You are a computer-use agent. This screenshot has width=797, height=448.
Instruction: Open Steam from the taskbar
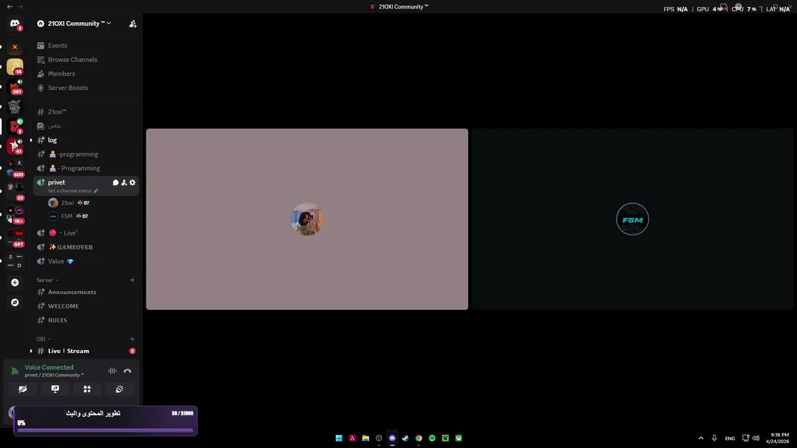point(405,438)
